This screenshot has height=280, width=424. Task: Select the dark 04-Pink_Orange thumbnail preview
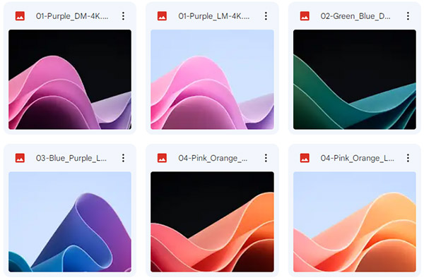coord(212,221)
